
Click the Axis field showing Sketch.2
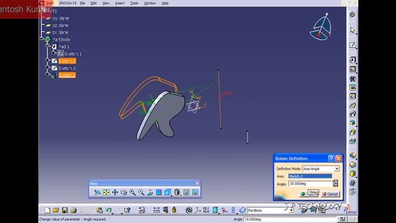point(310,176)
